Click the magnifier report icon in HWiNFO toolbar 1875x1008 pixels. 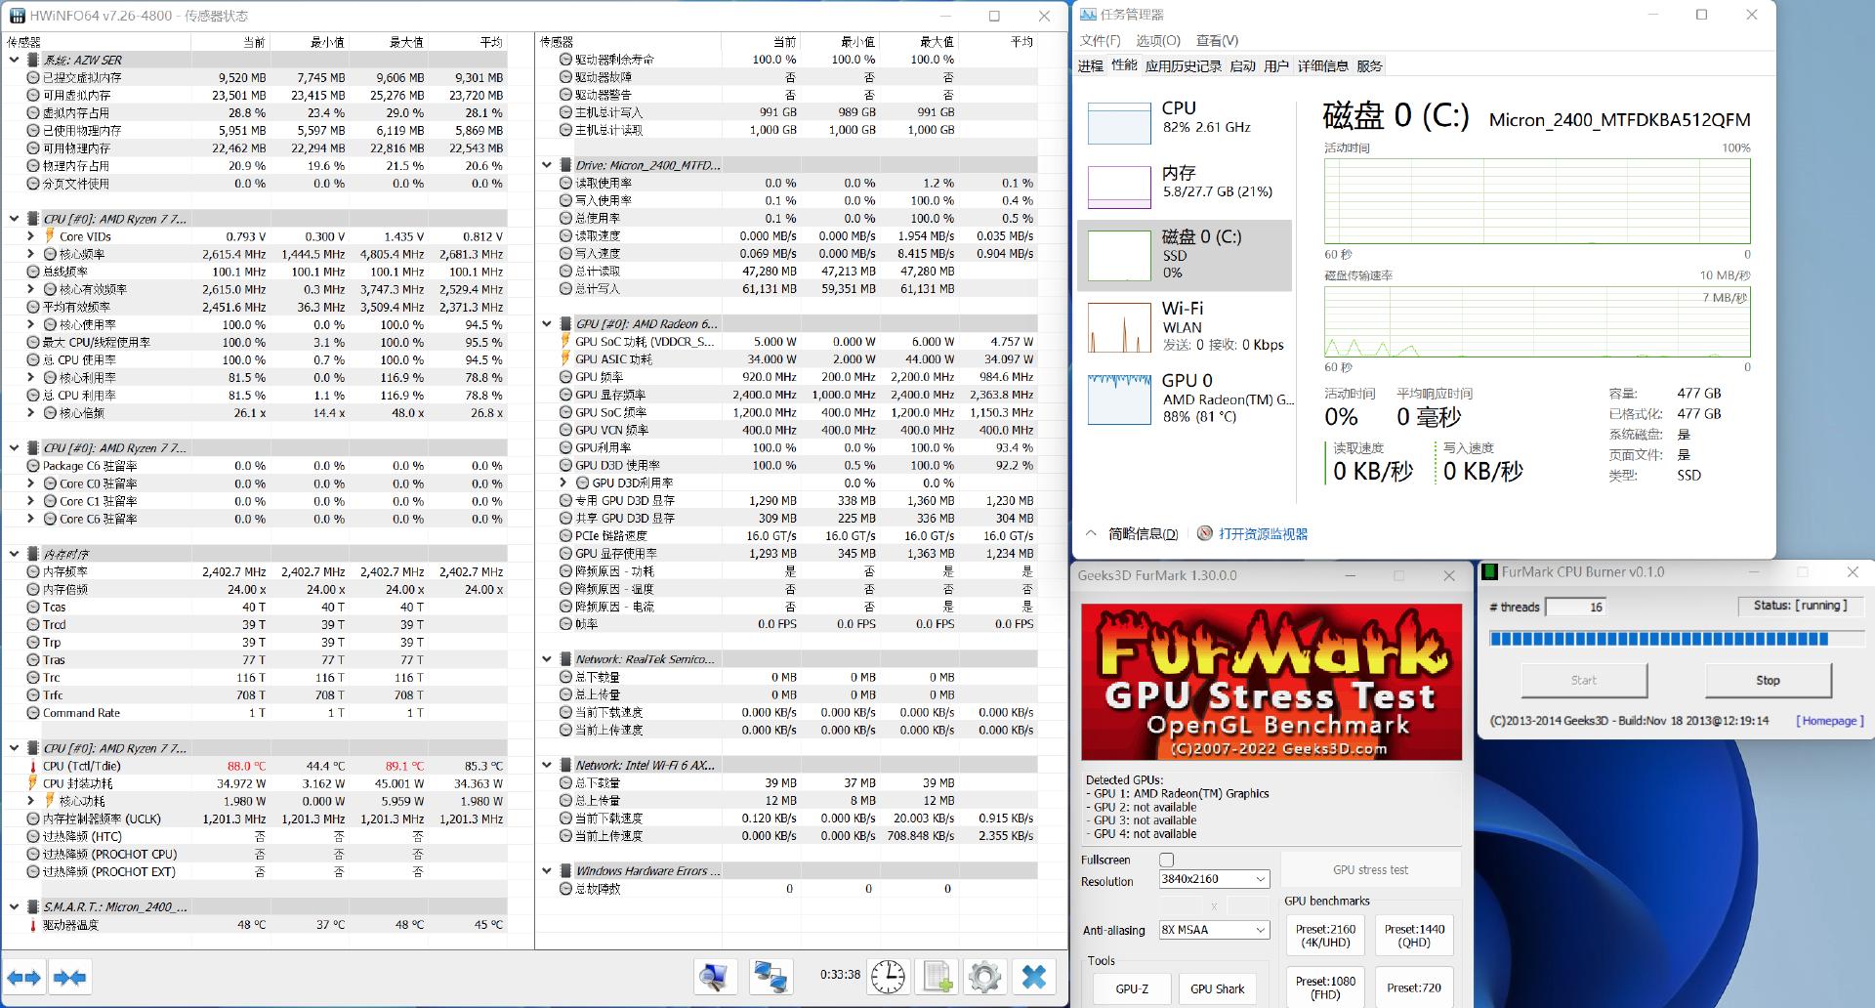[716, 976]
